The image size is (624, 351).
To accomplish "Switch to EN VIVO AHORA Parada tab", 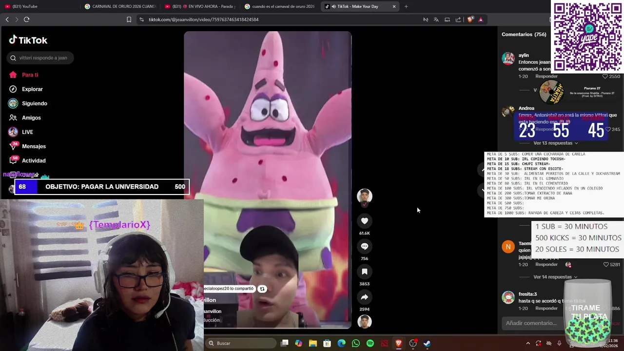I will pos(200,6).
